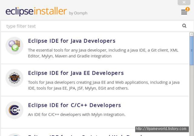Click description starting 'Tools for Java developers creating'
194x136 pixels.
pos(104,85)
